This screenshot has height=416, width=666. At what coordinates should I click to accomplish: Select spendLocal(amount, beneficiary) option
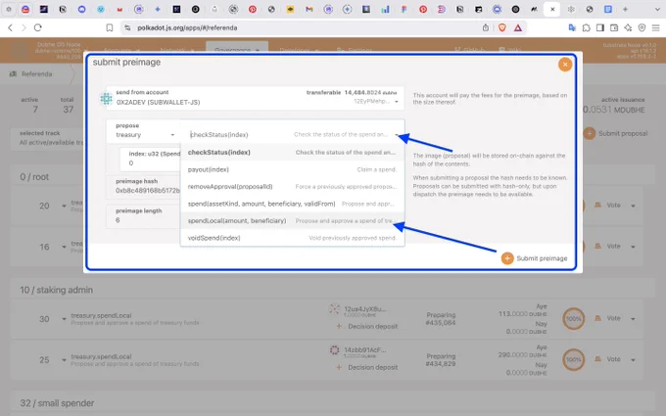[x=292, y=221]
